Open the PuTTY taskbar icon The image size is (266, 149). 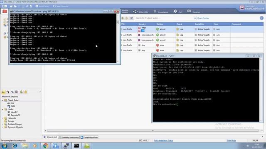pos(66,146)
